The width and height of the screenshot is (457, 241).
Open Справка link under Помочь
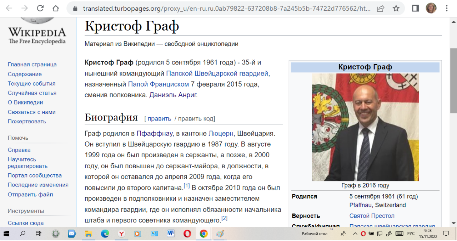[19, 150]
